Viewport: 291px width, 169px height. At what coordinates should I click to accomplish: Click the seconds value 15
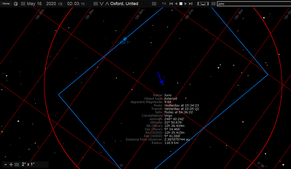click(x=83, y=4)
